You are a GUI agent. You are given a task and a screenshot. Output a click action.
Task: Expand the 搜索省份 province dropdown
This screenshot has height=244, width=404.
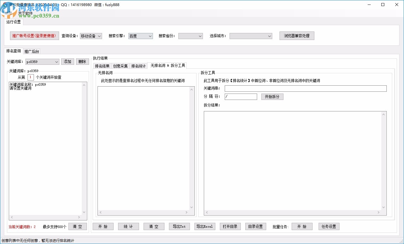(190, 36)
